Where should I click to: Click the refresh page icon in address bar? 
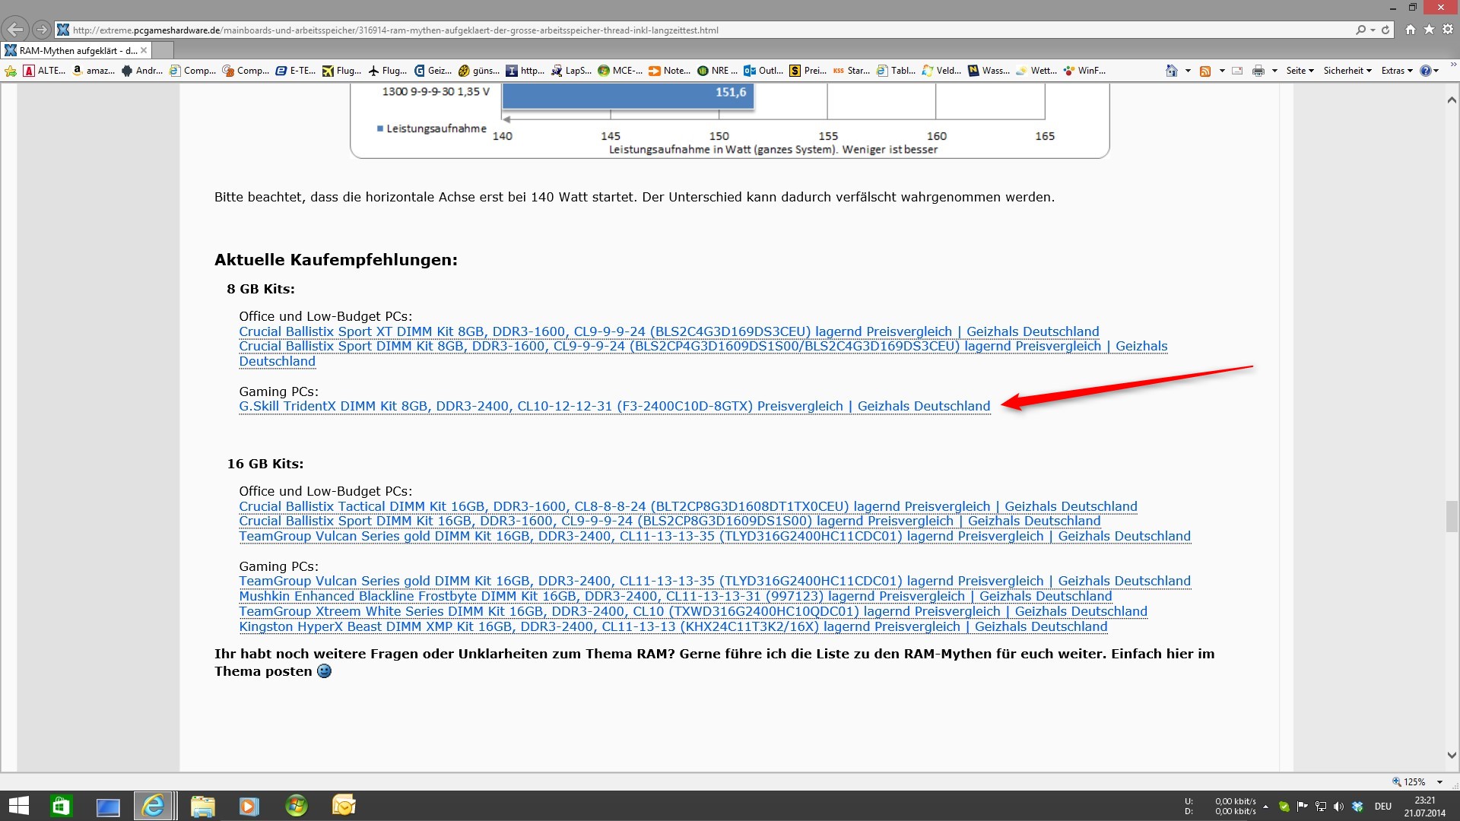pyautogui.click(x=1385, y=30)
